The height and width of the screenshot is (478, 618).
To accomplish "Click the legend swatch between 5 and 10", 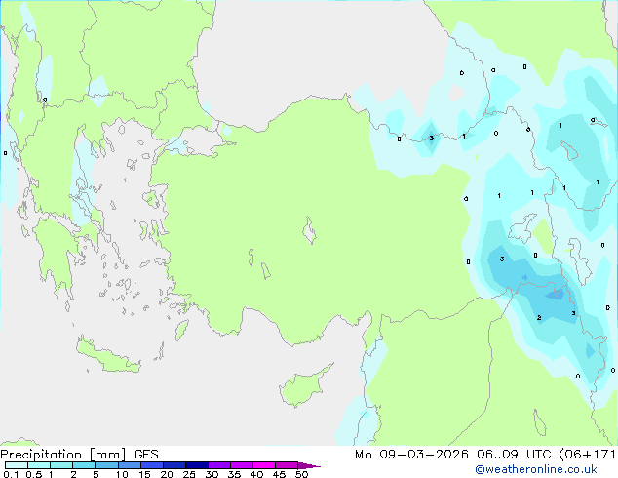I will coord(106,465).
